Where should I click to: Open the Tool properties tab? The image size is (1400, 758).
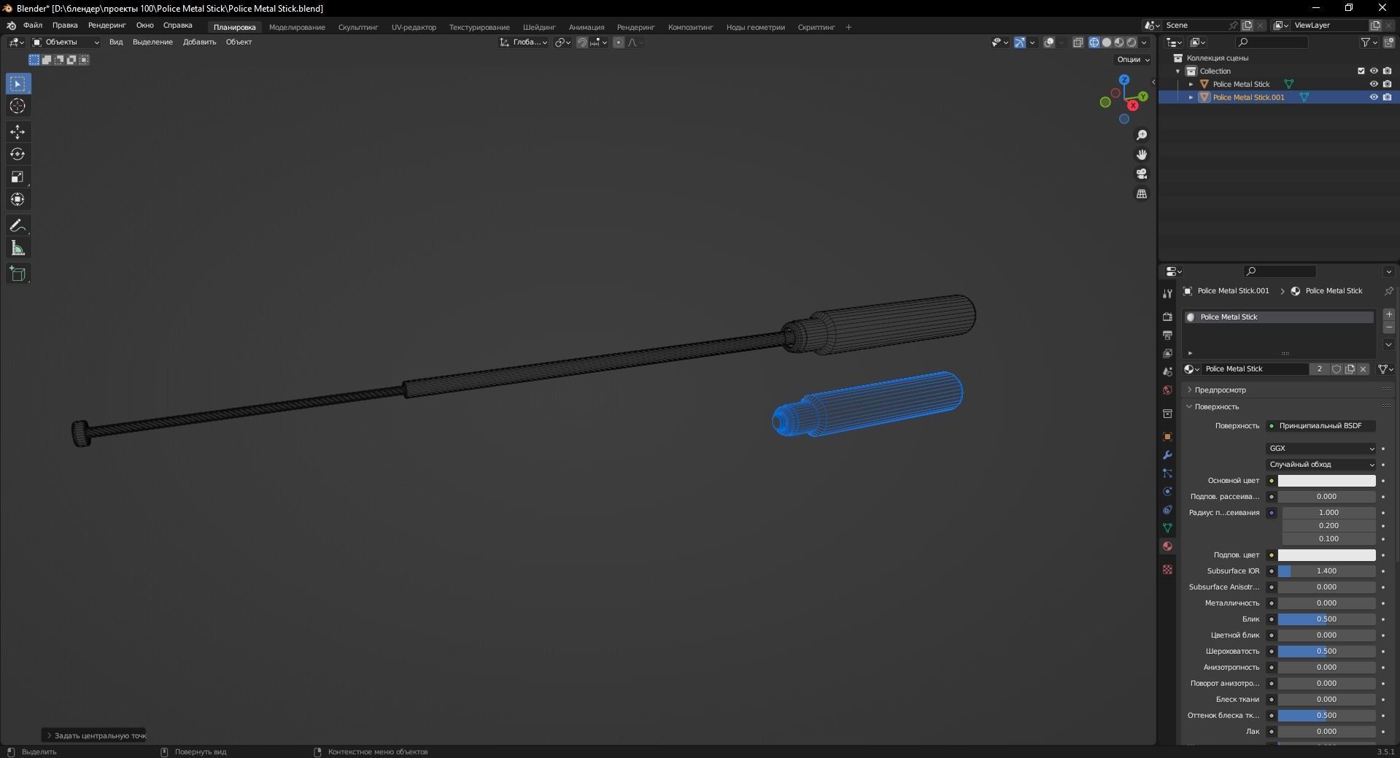pyautogui.click(x=1167, y=293)
